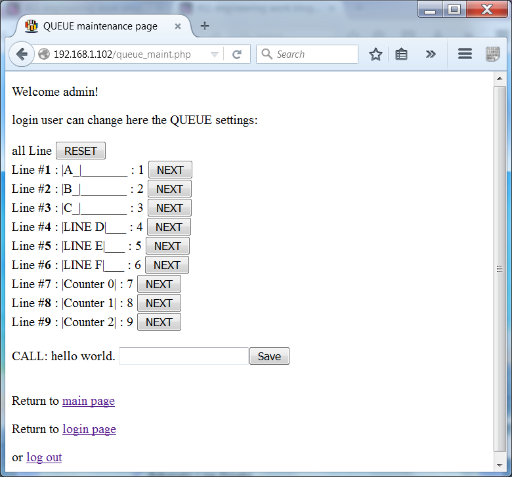Viewport: 512px width, 477px height.
Task: Reload the page with refresh icon
Action: pyautogui.click(x=237, y=54)
